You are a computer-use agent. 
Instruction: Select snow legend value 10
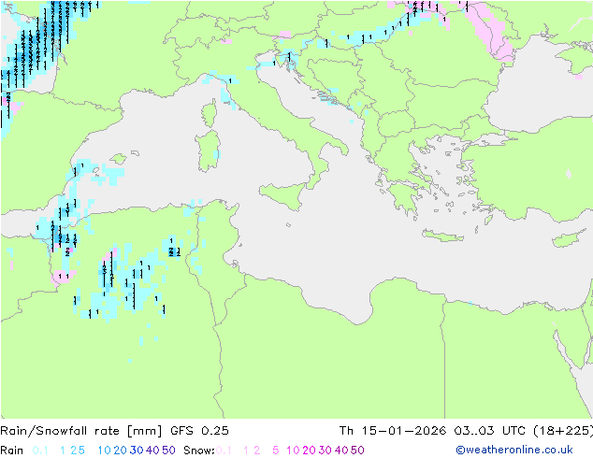(x=293, y=451)
